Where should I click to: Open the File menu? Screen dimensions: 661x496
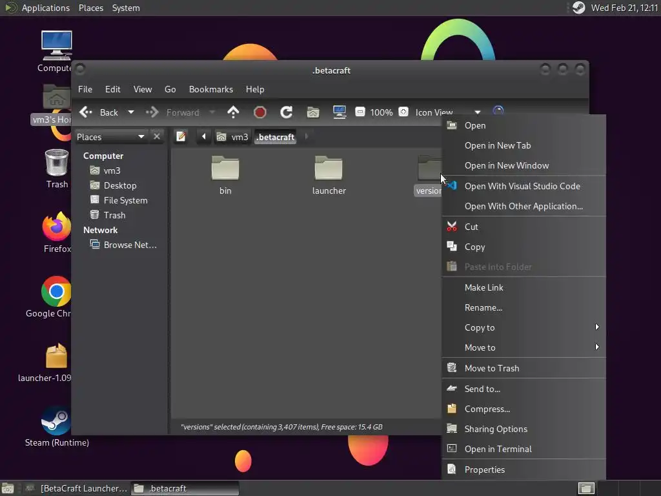click(85, 89)
